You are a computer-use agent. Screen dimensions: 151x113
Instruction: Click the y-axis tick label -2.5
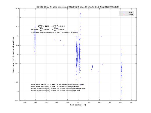coord(17,100)
